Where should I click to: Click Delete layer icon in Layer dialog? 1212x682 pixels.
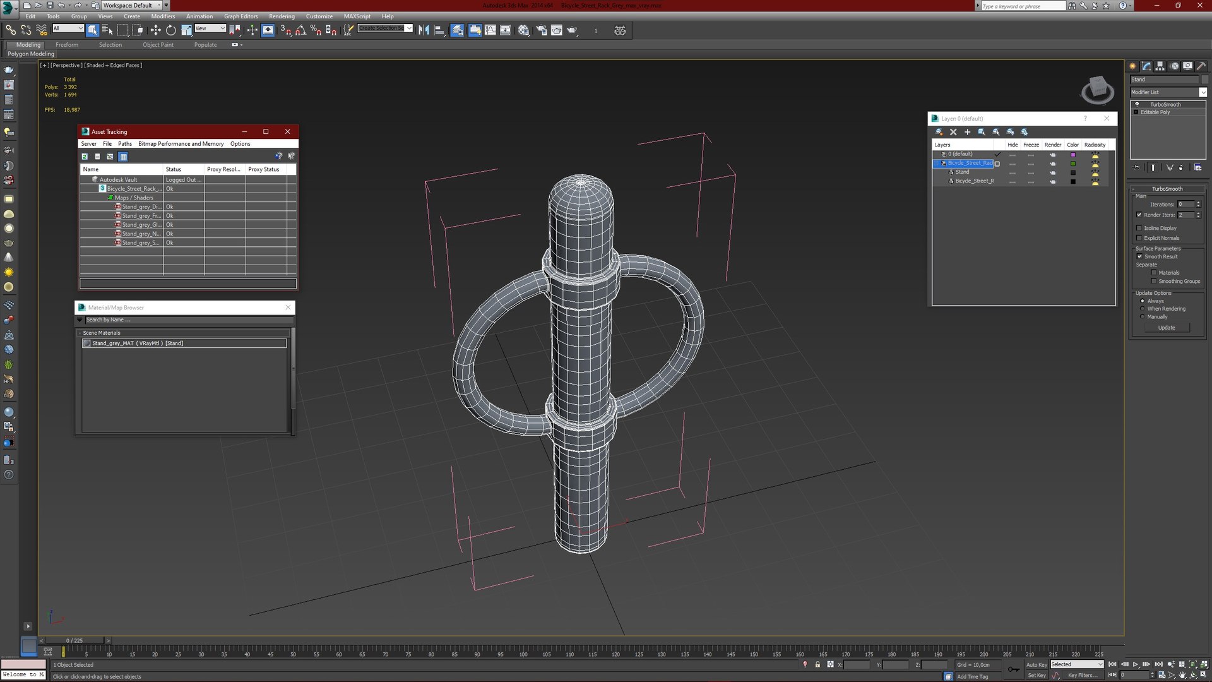pyautogui.click(x=953, y=132)
